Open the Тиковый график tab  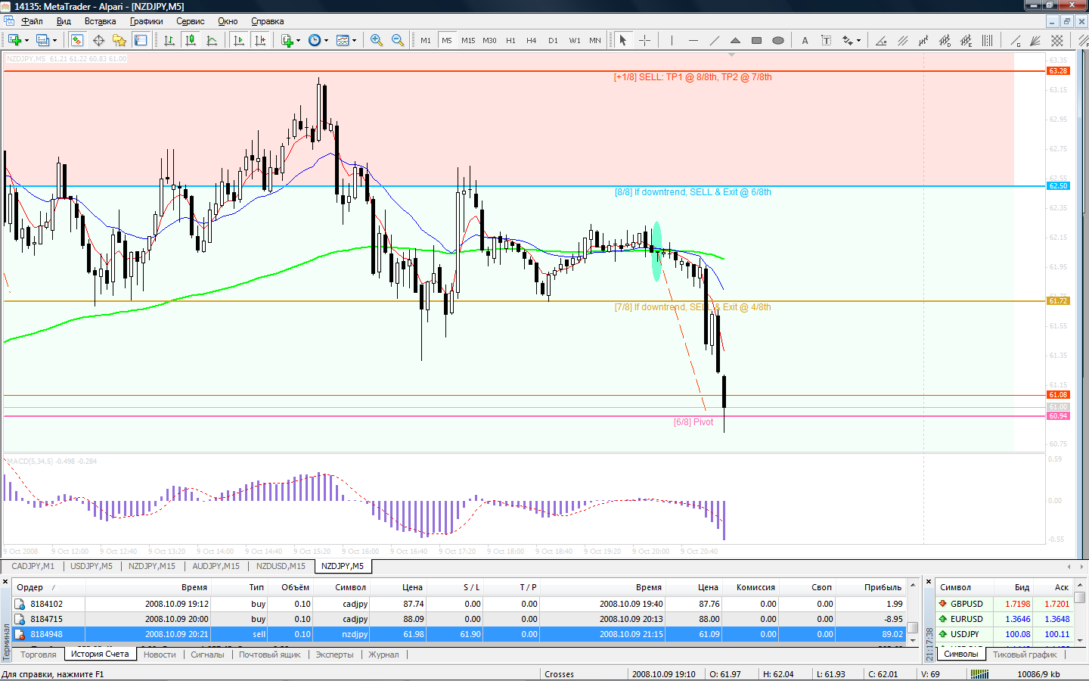(1025, 655)
